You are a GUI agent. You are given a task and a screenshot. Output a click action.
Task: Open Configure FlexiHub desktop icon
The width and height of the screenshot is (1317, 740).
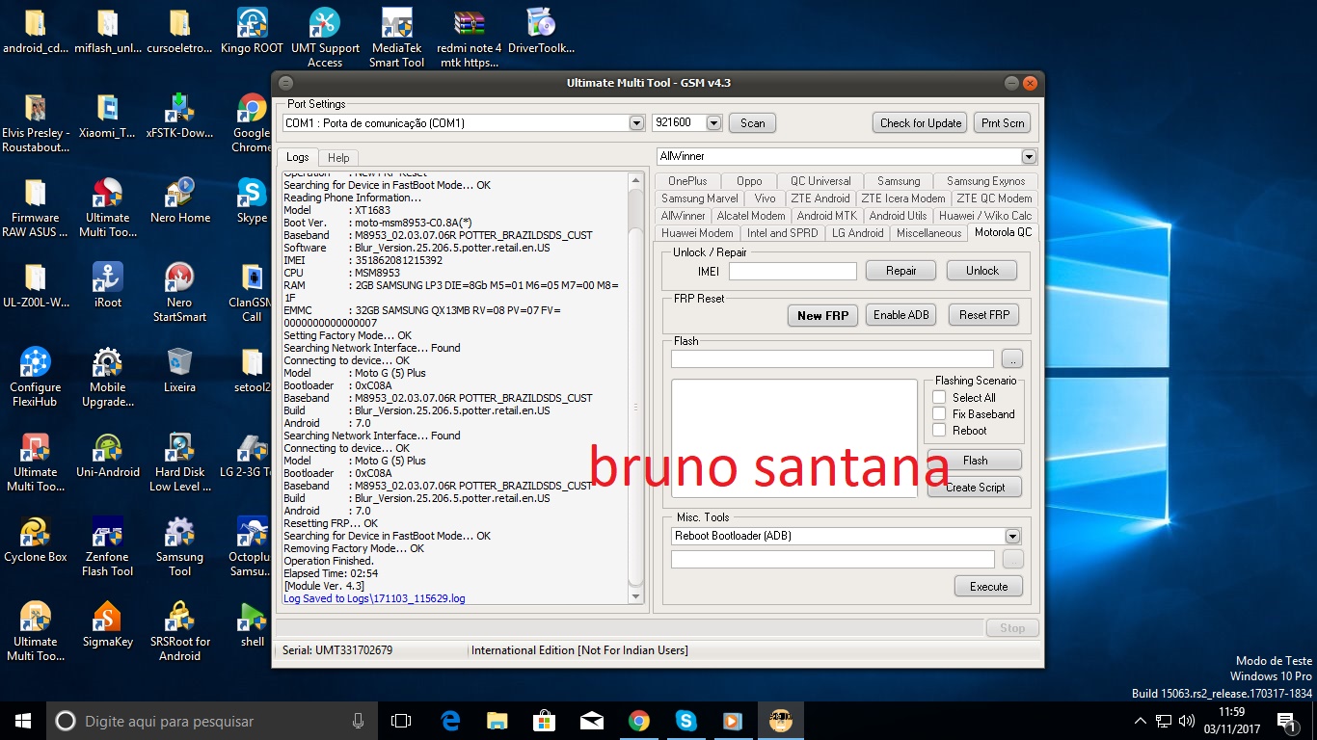pos(36,378)
